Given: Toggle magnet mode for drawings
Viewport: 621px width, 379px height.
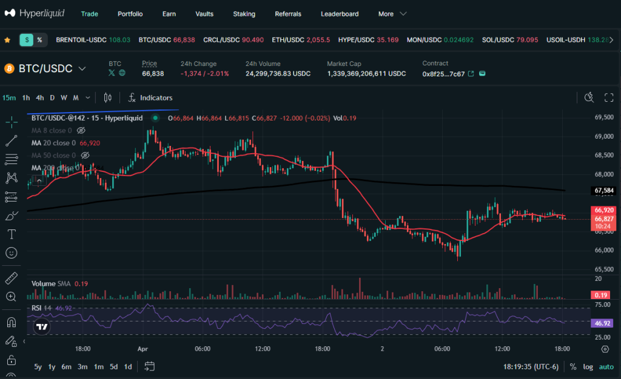Looking at the screenshot, I should [x=11, y=322].
